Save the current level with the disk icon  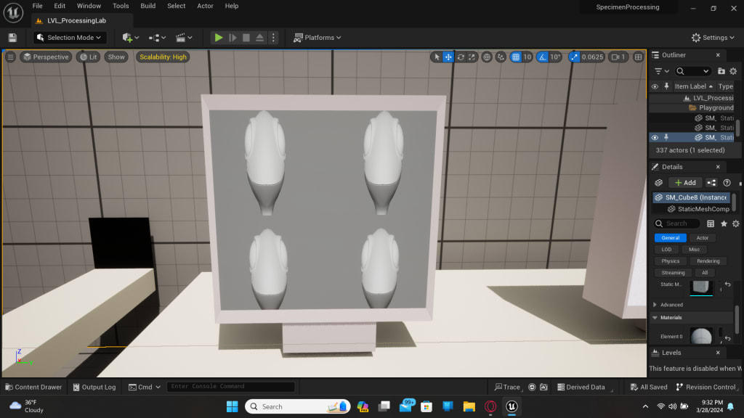13,38
